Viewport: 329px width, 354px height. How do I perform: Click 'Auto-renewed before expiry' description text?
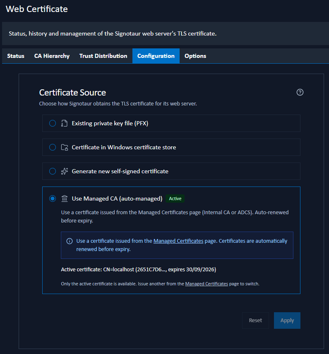(175, 217)
